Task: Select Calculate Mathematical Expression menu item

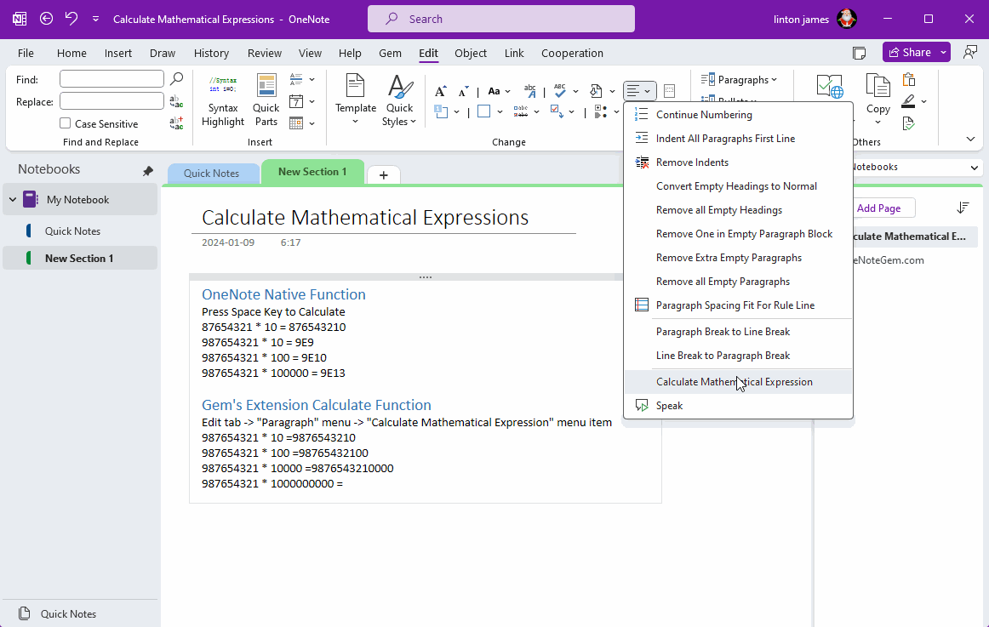Action: click(738, 382)
